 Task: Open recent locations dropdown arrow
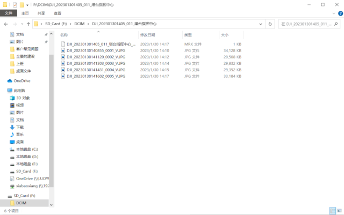(22, 24)
